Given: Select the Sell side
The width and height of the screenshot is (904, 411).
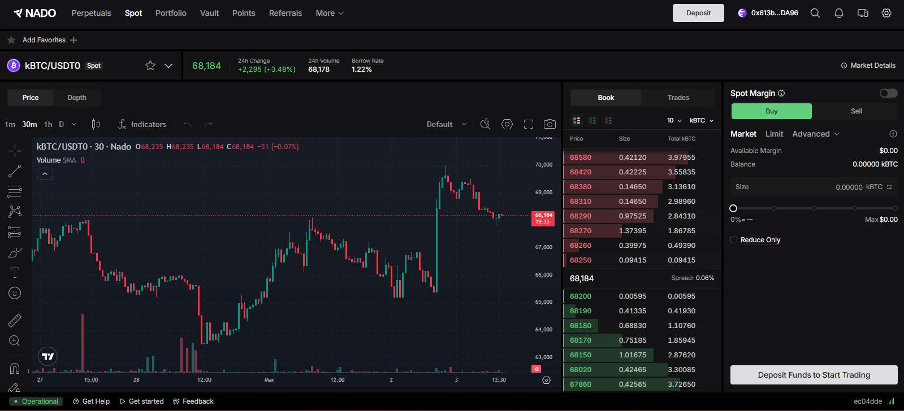Looking at the screenshot, I should point(857,111).
